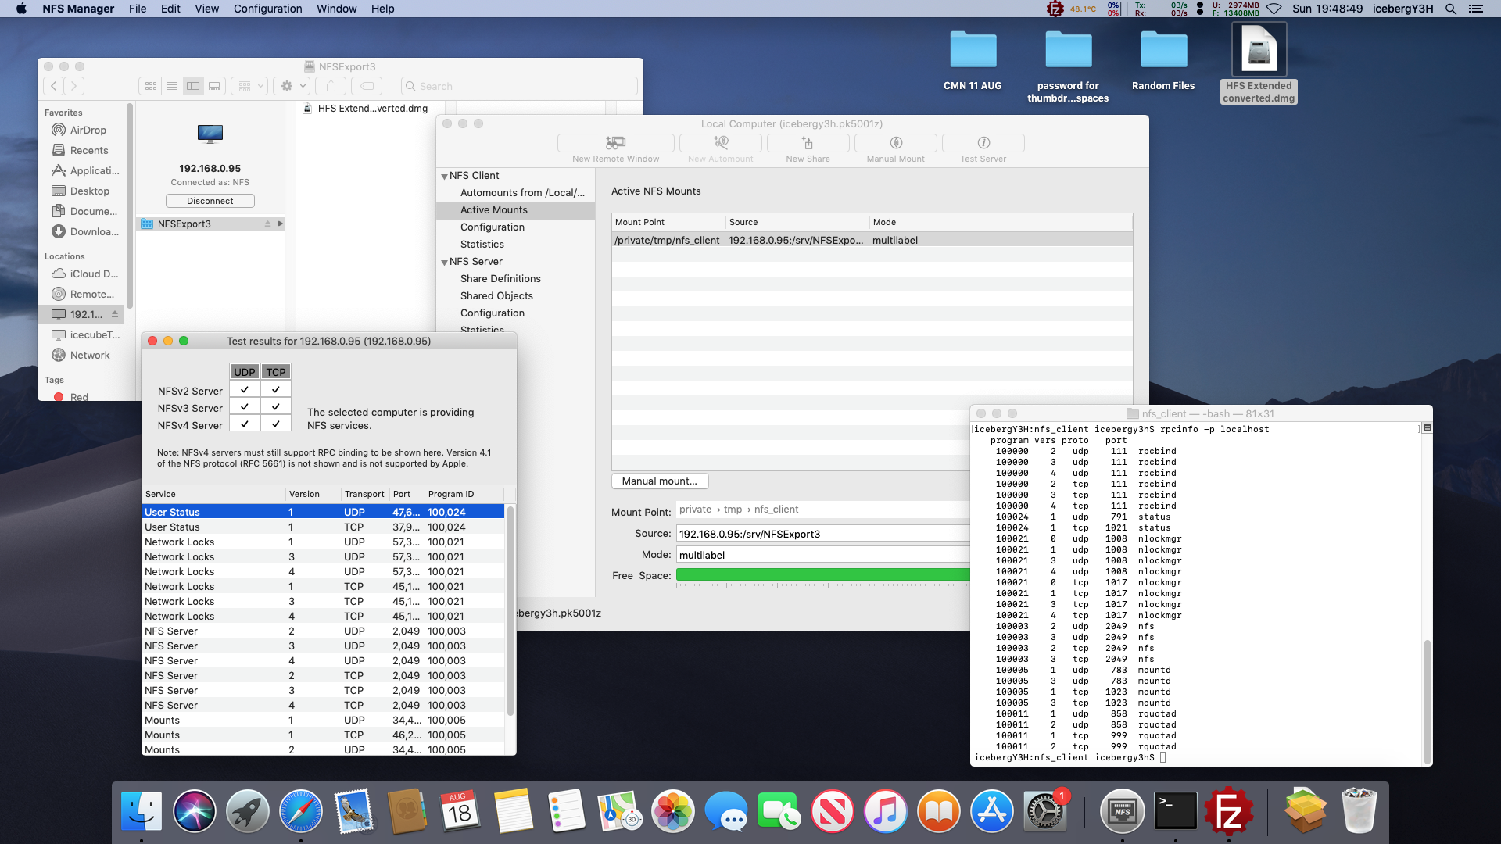The width and height of the screenshot is (1501, 844).
Task: Click the New Remote Window toolbar icon
Action: pos(615,143)
